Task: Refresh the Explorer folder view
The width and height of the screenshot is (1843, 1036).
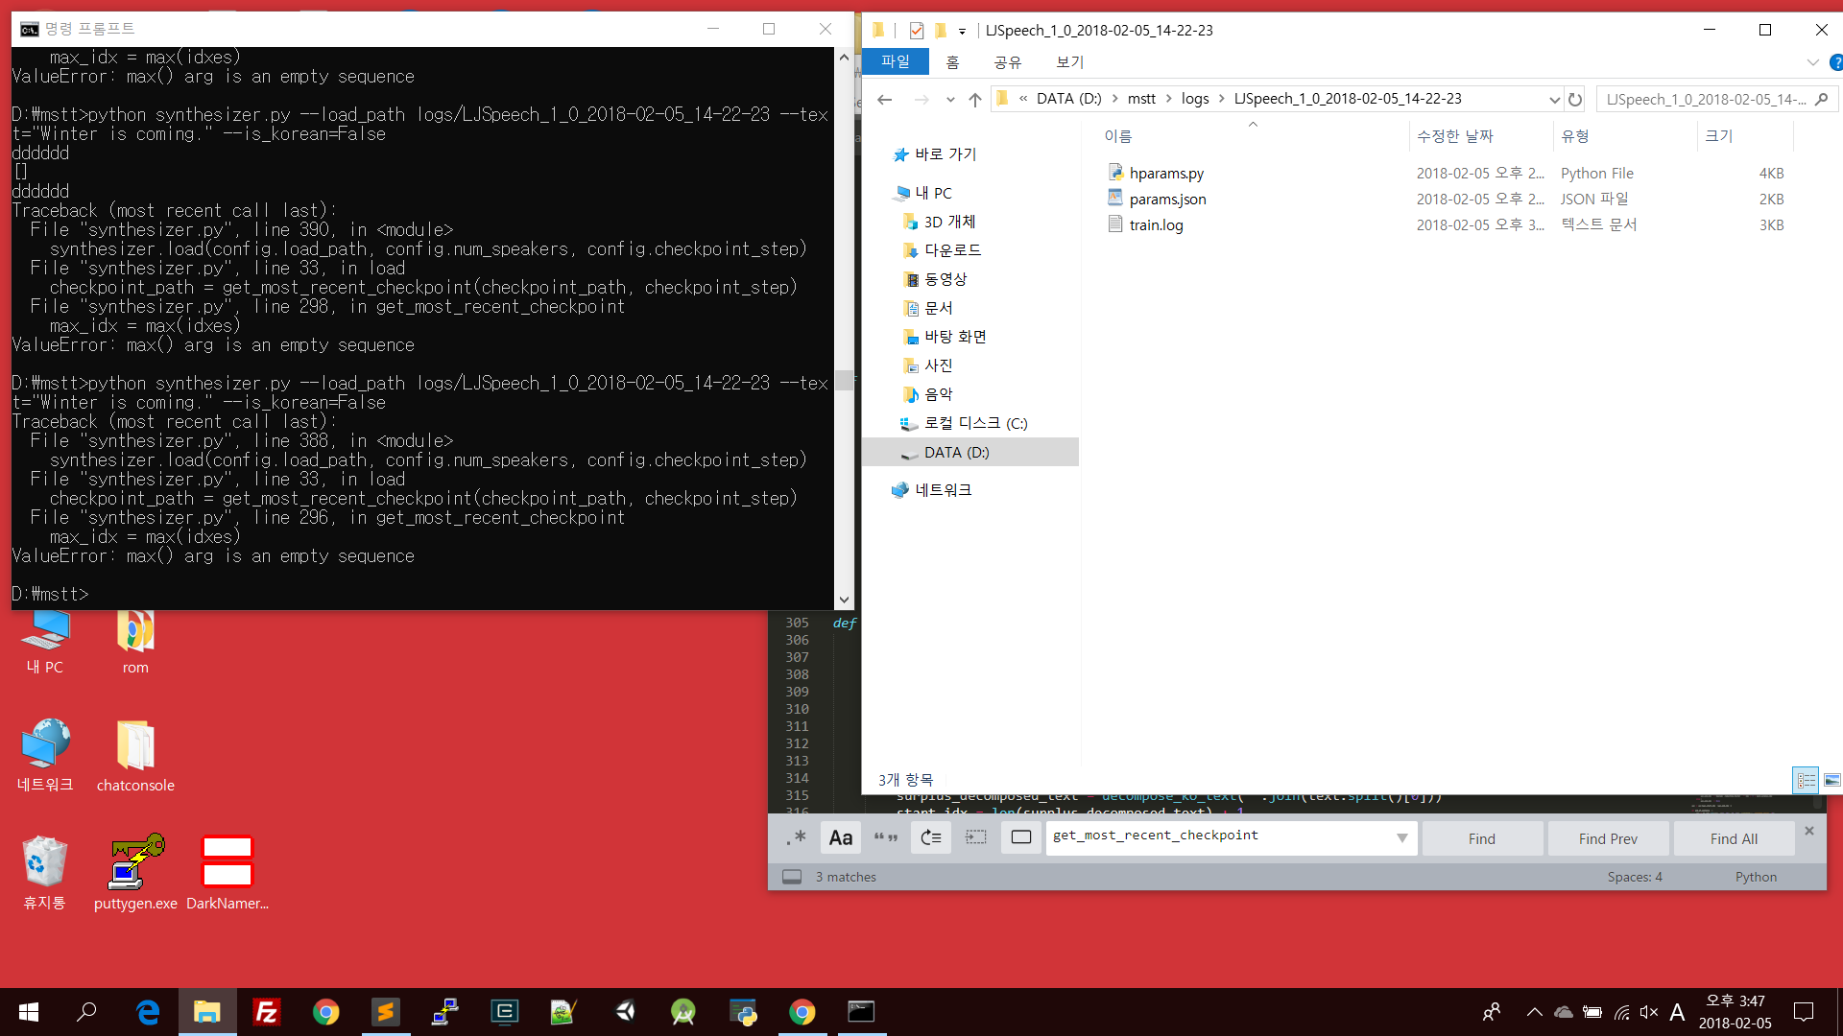Action: pyautogui.click(x=1575, y=99)
